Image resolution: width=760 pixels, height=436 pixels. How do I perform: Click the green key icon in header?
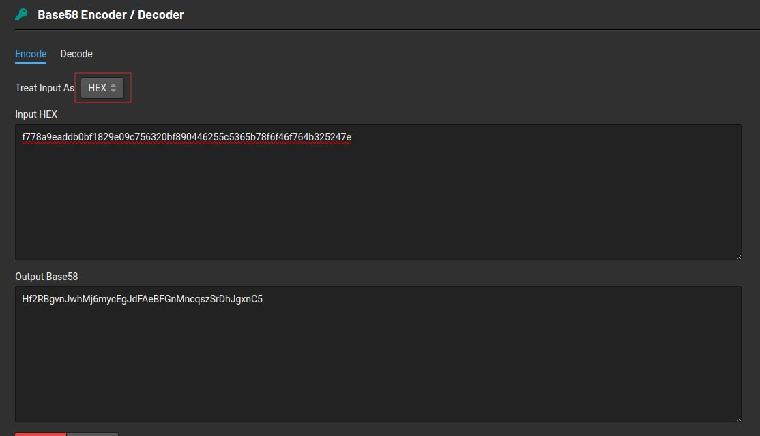tap(20, 14)
